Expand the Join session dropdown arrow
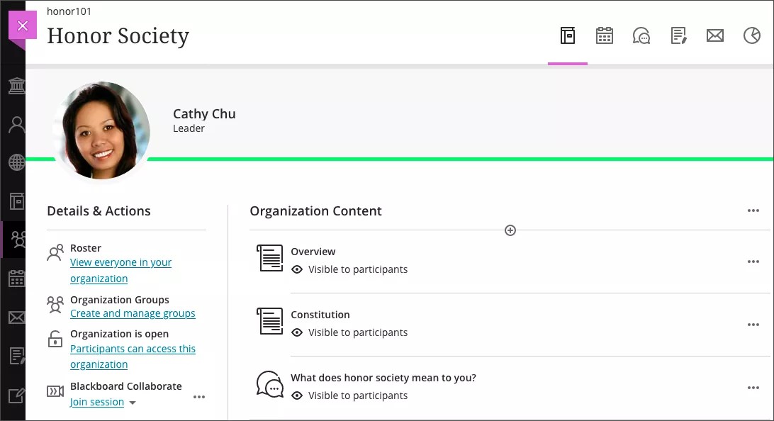Image resolution: width=774 pixels, height=421 pixels. (x=133, y=402)
